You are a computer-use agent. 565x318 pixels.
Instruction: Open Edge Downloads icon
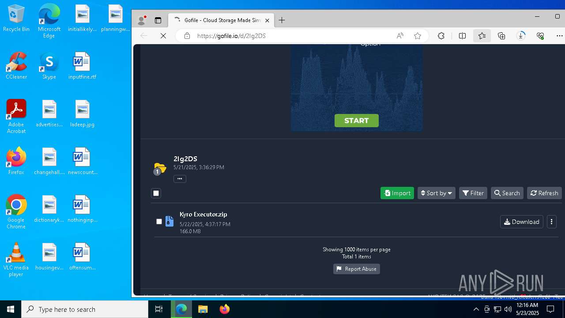(521, 36)
